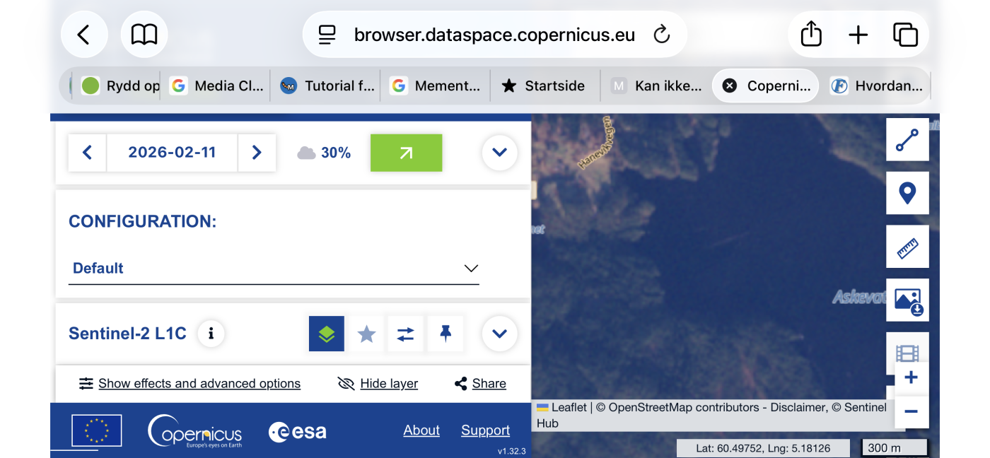Go to the next date arrow

pyautogui.click(x=257, y=153)
